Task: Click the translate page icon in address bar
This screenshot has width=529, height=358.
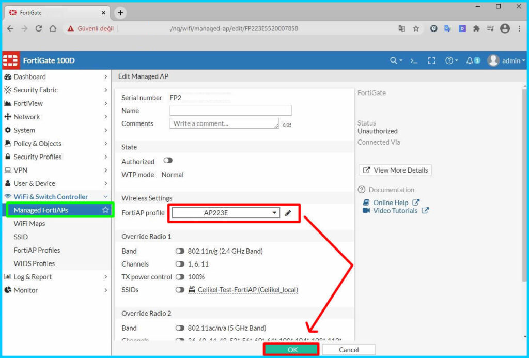Action: pos(401,29)
